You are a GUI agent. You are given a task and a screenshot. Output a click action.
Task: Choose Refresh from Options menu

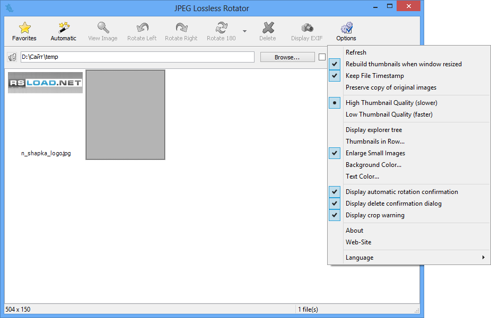pos(409,52)
